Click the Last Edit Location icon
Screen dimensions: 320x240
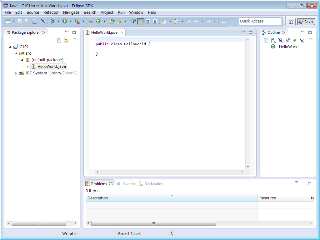pos(189,21)
